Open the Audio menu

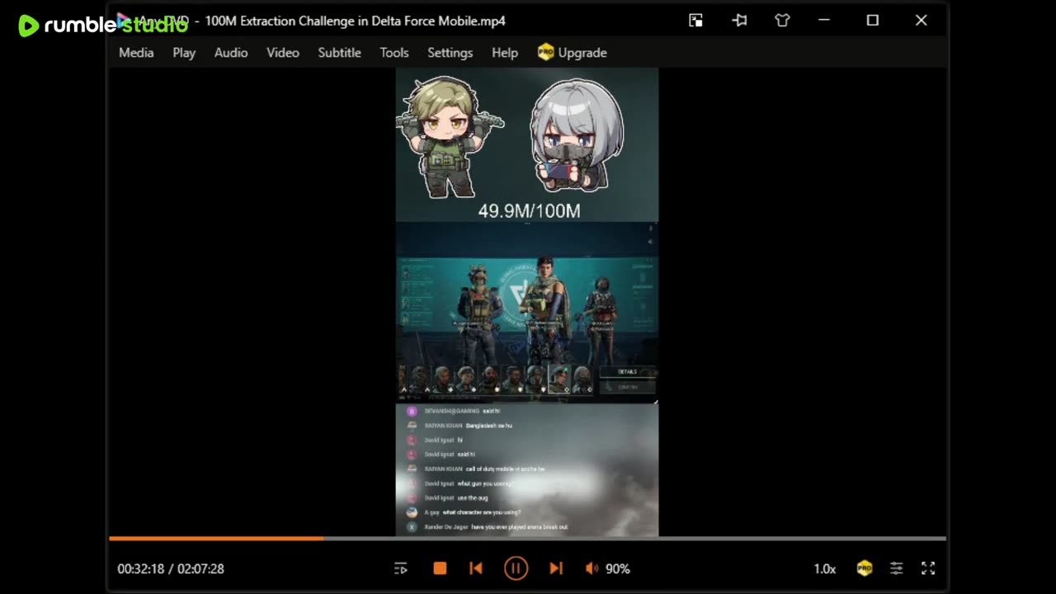(231, 53)
